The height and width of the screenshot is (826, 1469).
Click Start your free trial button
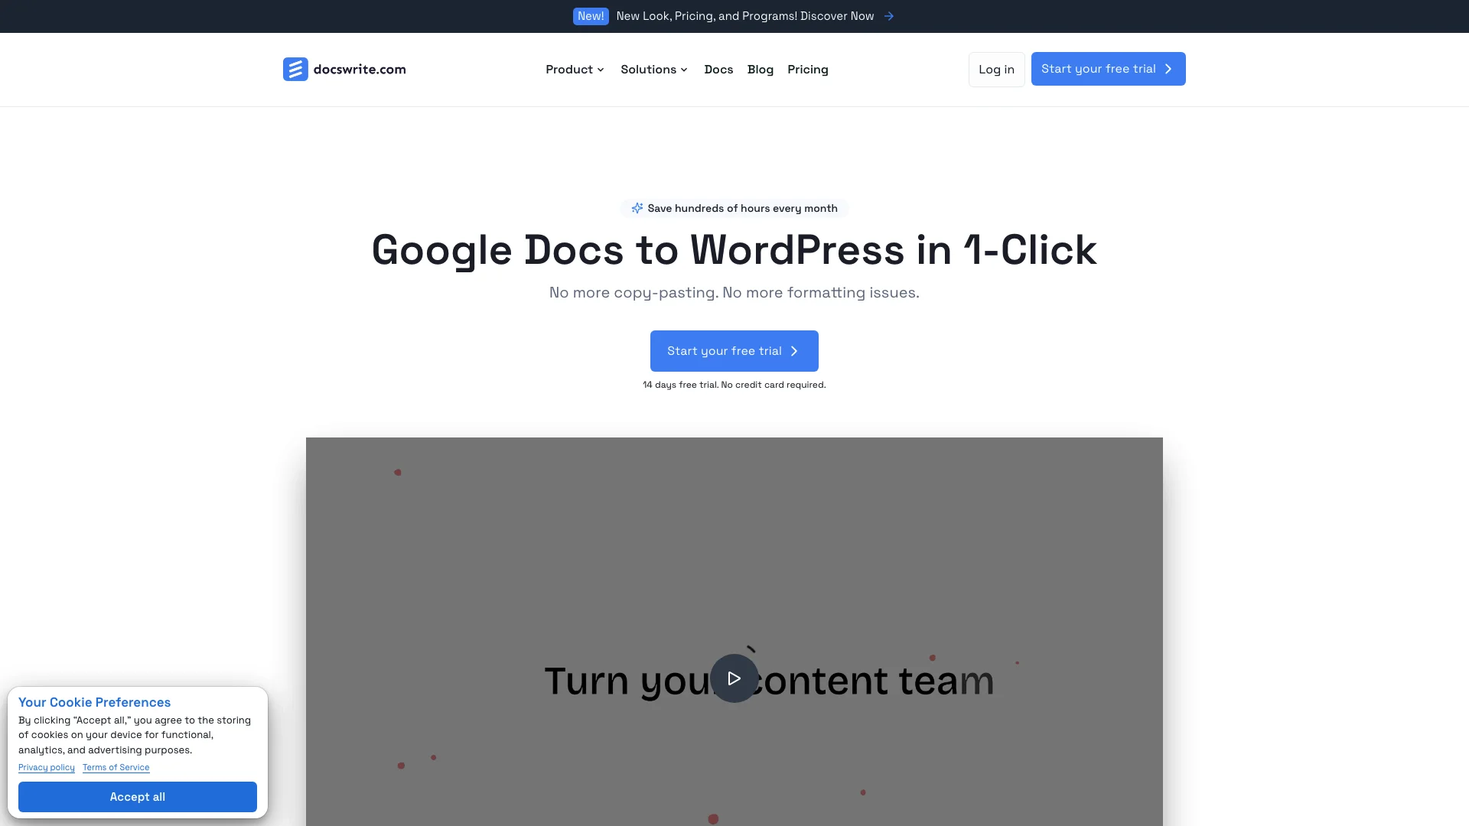(734, 350)
